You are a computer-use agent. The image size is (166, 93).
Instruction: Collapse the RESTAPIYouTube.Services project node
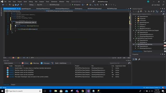(134, 44)
